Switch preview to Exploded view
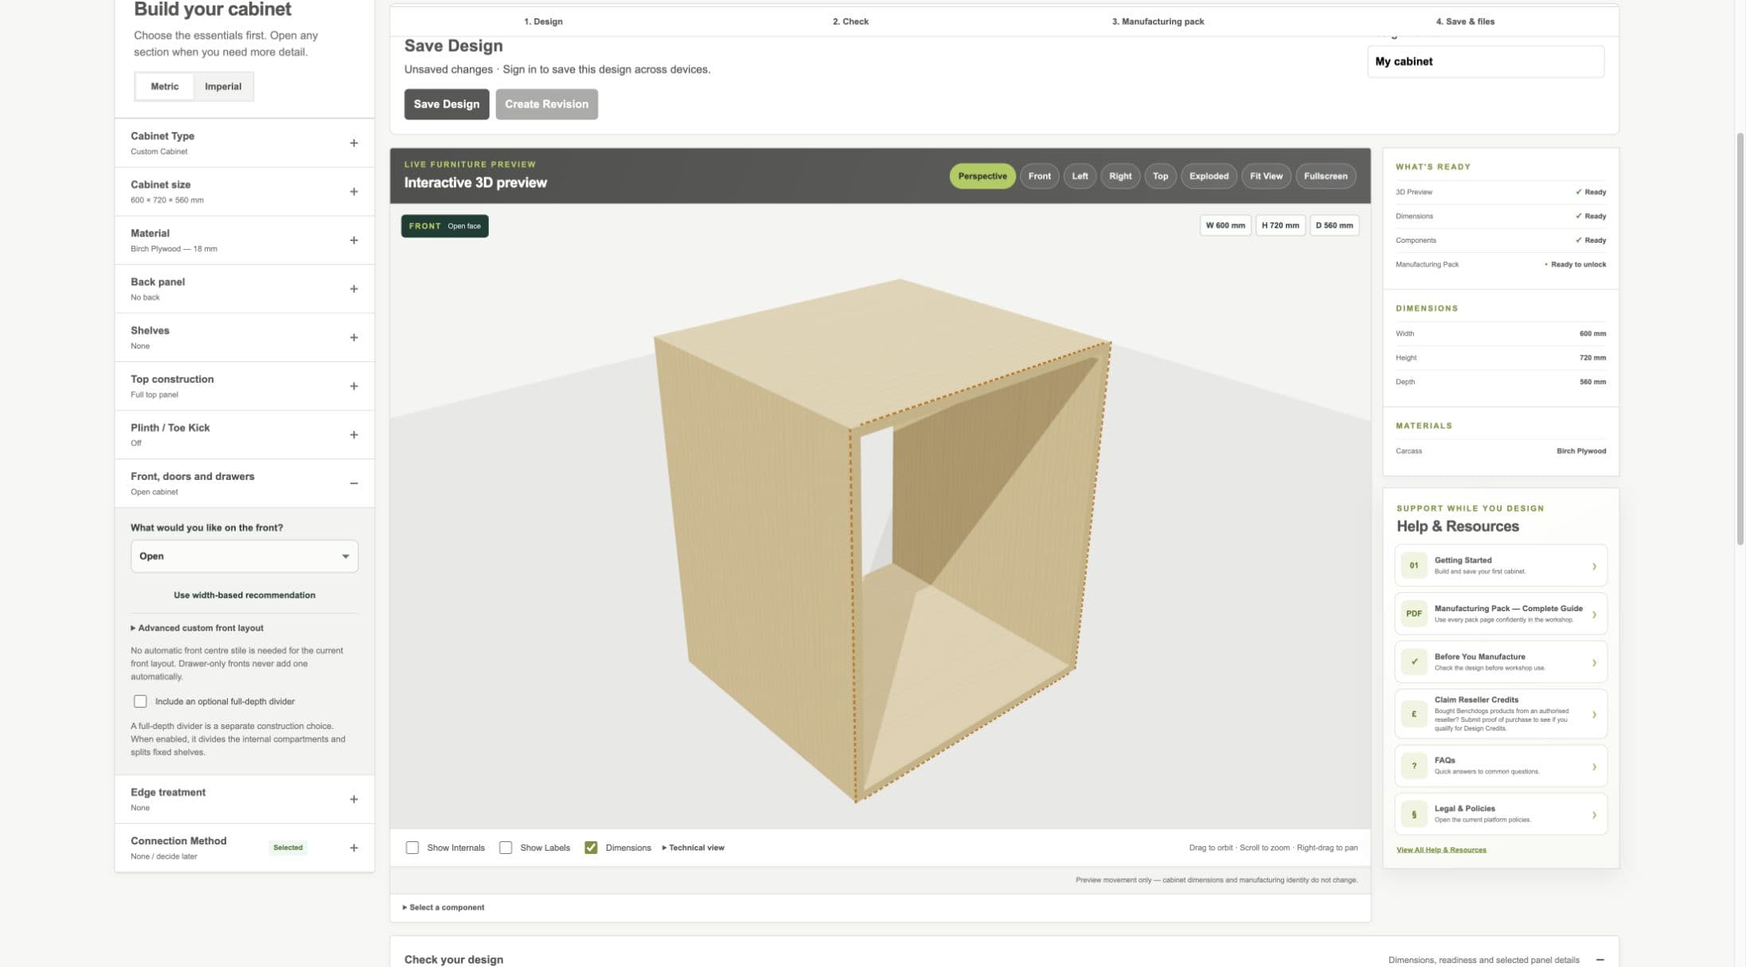1746x967 pixels. click(x=1209, y=176)
